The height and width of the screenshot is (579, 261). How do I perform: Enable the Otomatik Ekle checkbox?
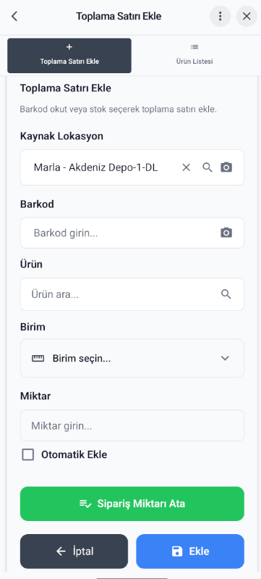click(x=28, y=454)
